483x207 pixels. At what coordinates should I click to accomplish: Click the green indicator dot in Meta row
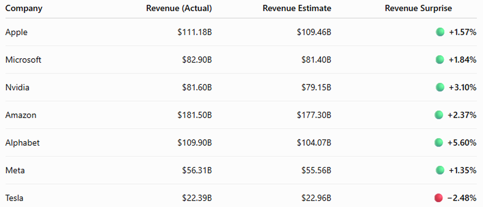click(x=440, y=170)
